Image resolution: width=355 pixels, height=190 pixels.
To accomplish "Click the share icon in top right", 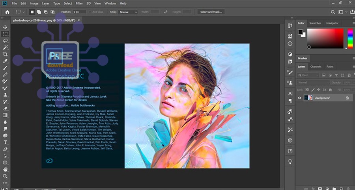I will (352, 12).
